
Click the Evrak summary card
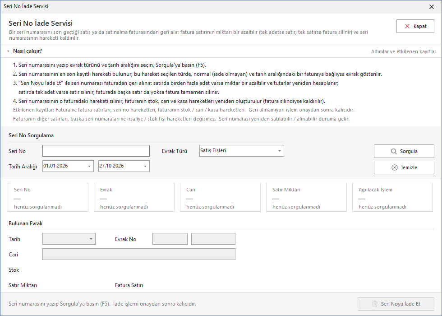pyautogui.click(x=134, y=197)
